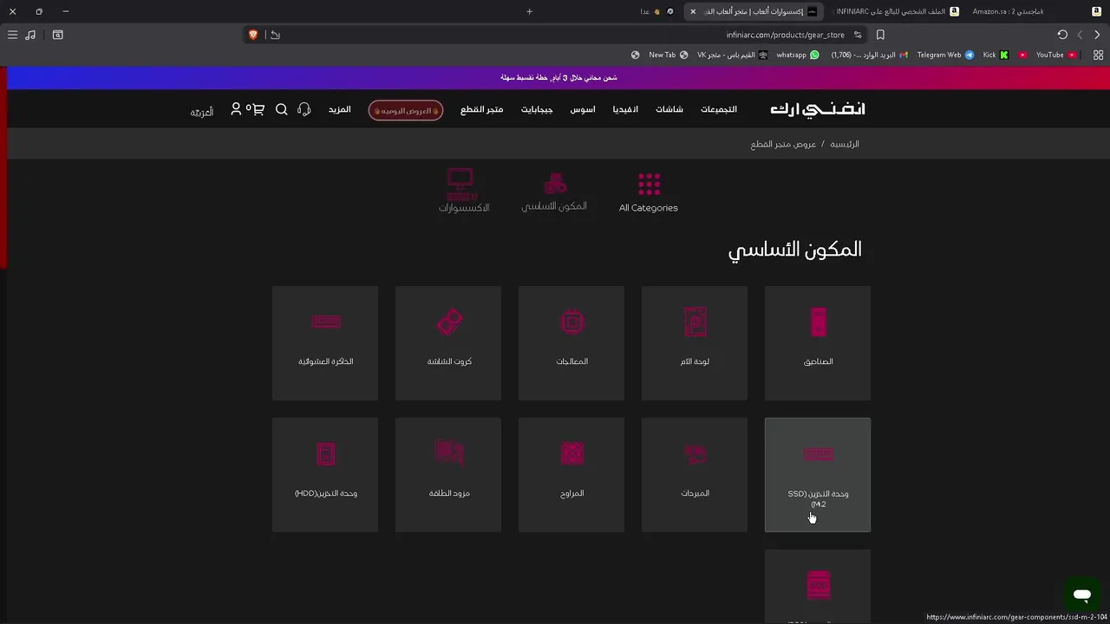Click the INFINIARC site logo
Image resolution: width=1110 pixels, height=624 pixels.
(818, 109)
